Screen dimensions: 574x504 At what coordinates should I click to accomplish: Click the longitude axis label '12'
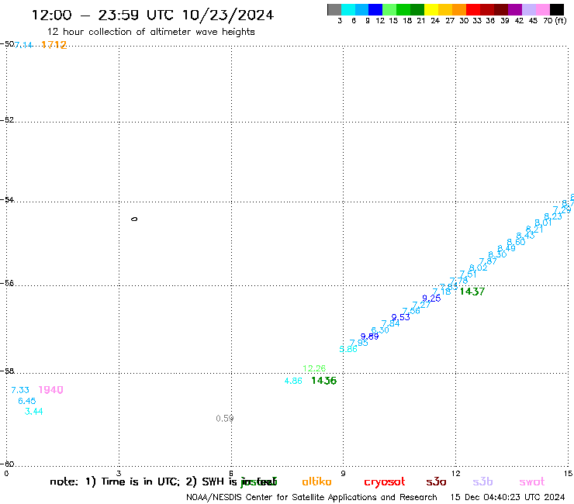455,473
